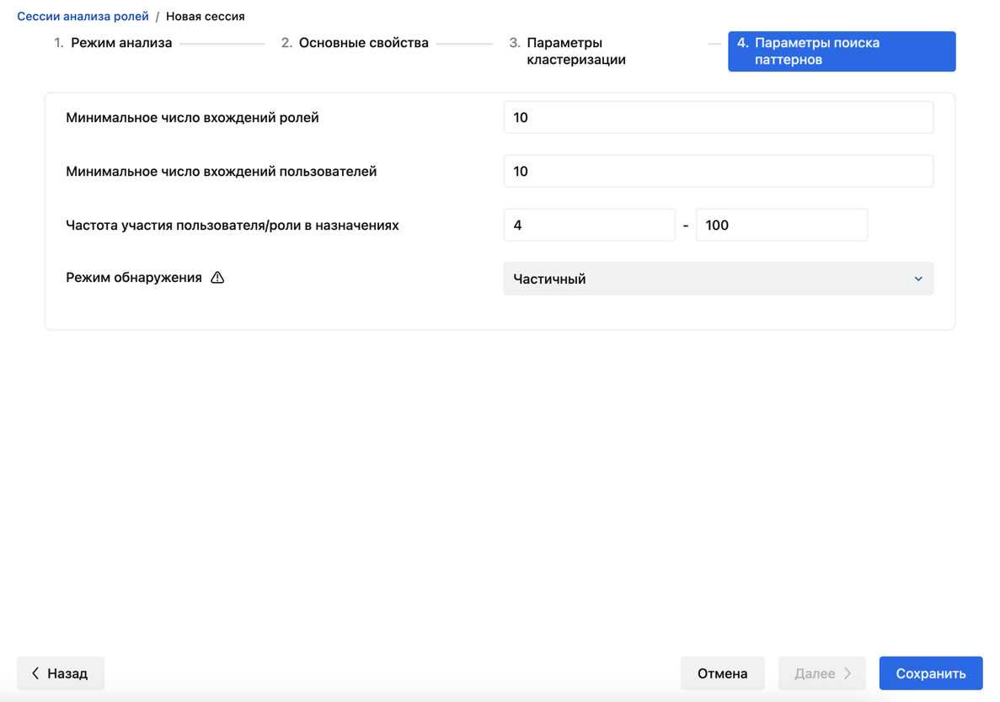Screen dimensions: 1000x702
Task: Click the Минимальное число вхождений пользователей label
Action: pos(222,172)
